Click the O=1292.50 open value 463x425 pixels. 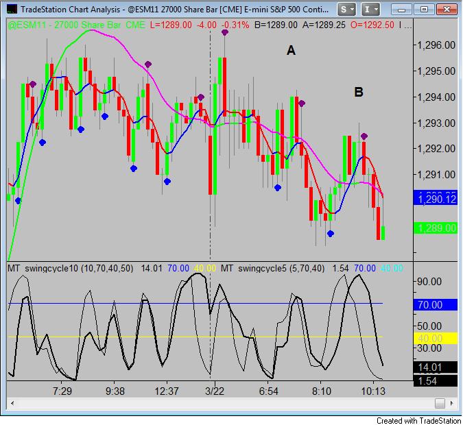point(372,25)
